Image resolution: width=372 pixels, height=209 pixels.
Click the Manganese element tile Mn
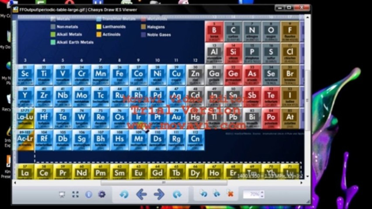tap(101, 75)
